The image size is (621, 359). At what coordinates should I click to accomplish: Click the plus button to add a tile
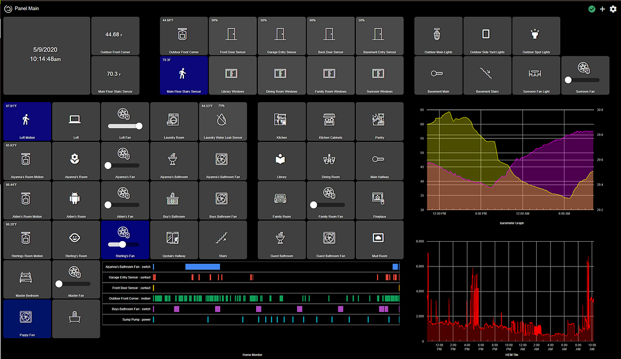click(x=603, y=8)
